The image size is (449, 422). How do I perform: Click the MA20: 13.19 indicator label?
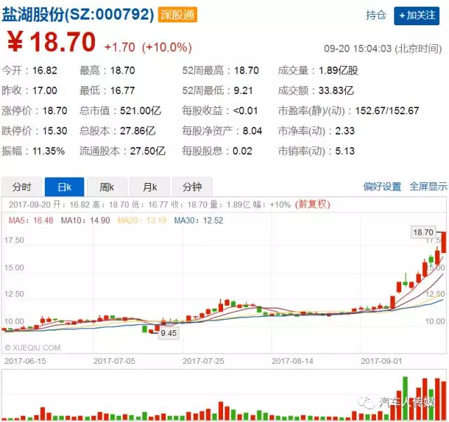[142, 220]
